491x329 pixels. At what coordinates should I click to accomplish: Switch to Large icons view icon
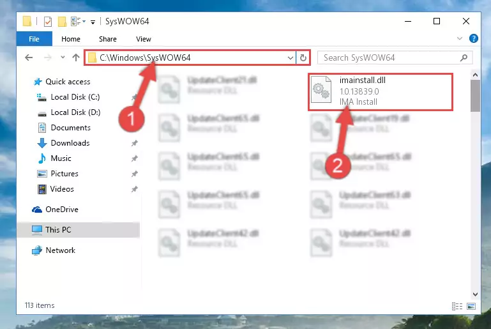471,306
